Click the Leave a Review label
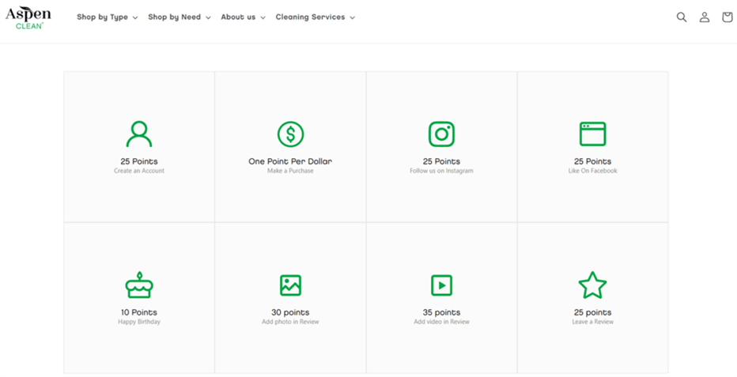Viewport: 737px width, 377px height. click(x=592, y=322)
